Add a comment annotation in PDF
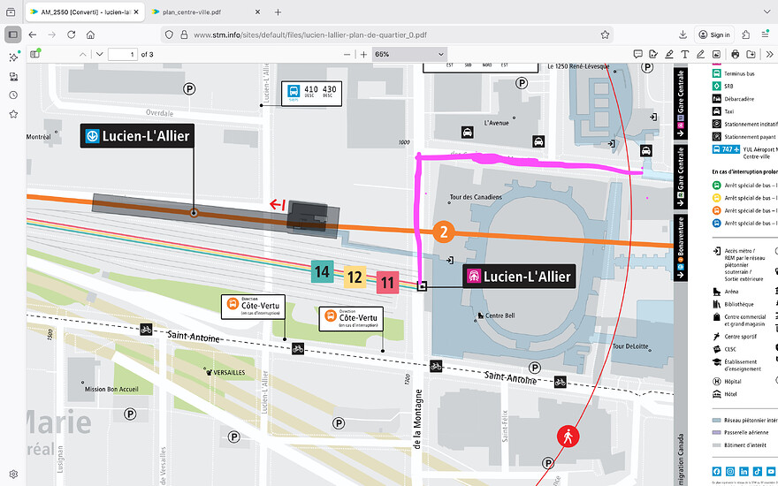778x486 pixels. (638, 54)
